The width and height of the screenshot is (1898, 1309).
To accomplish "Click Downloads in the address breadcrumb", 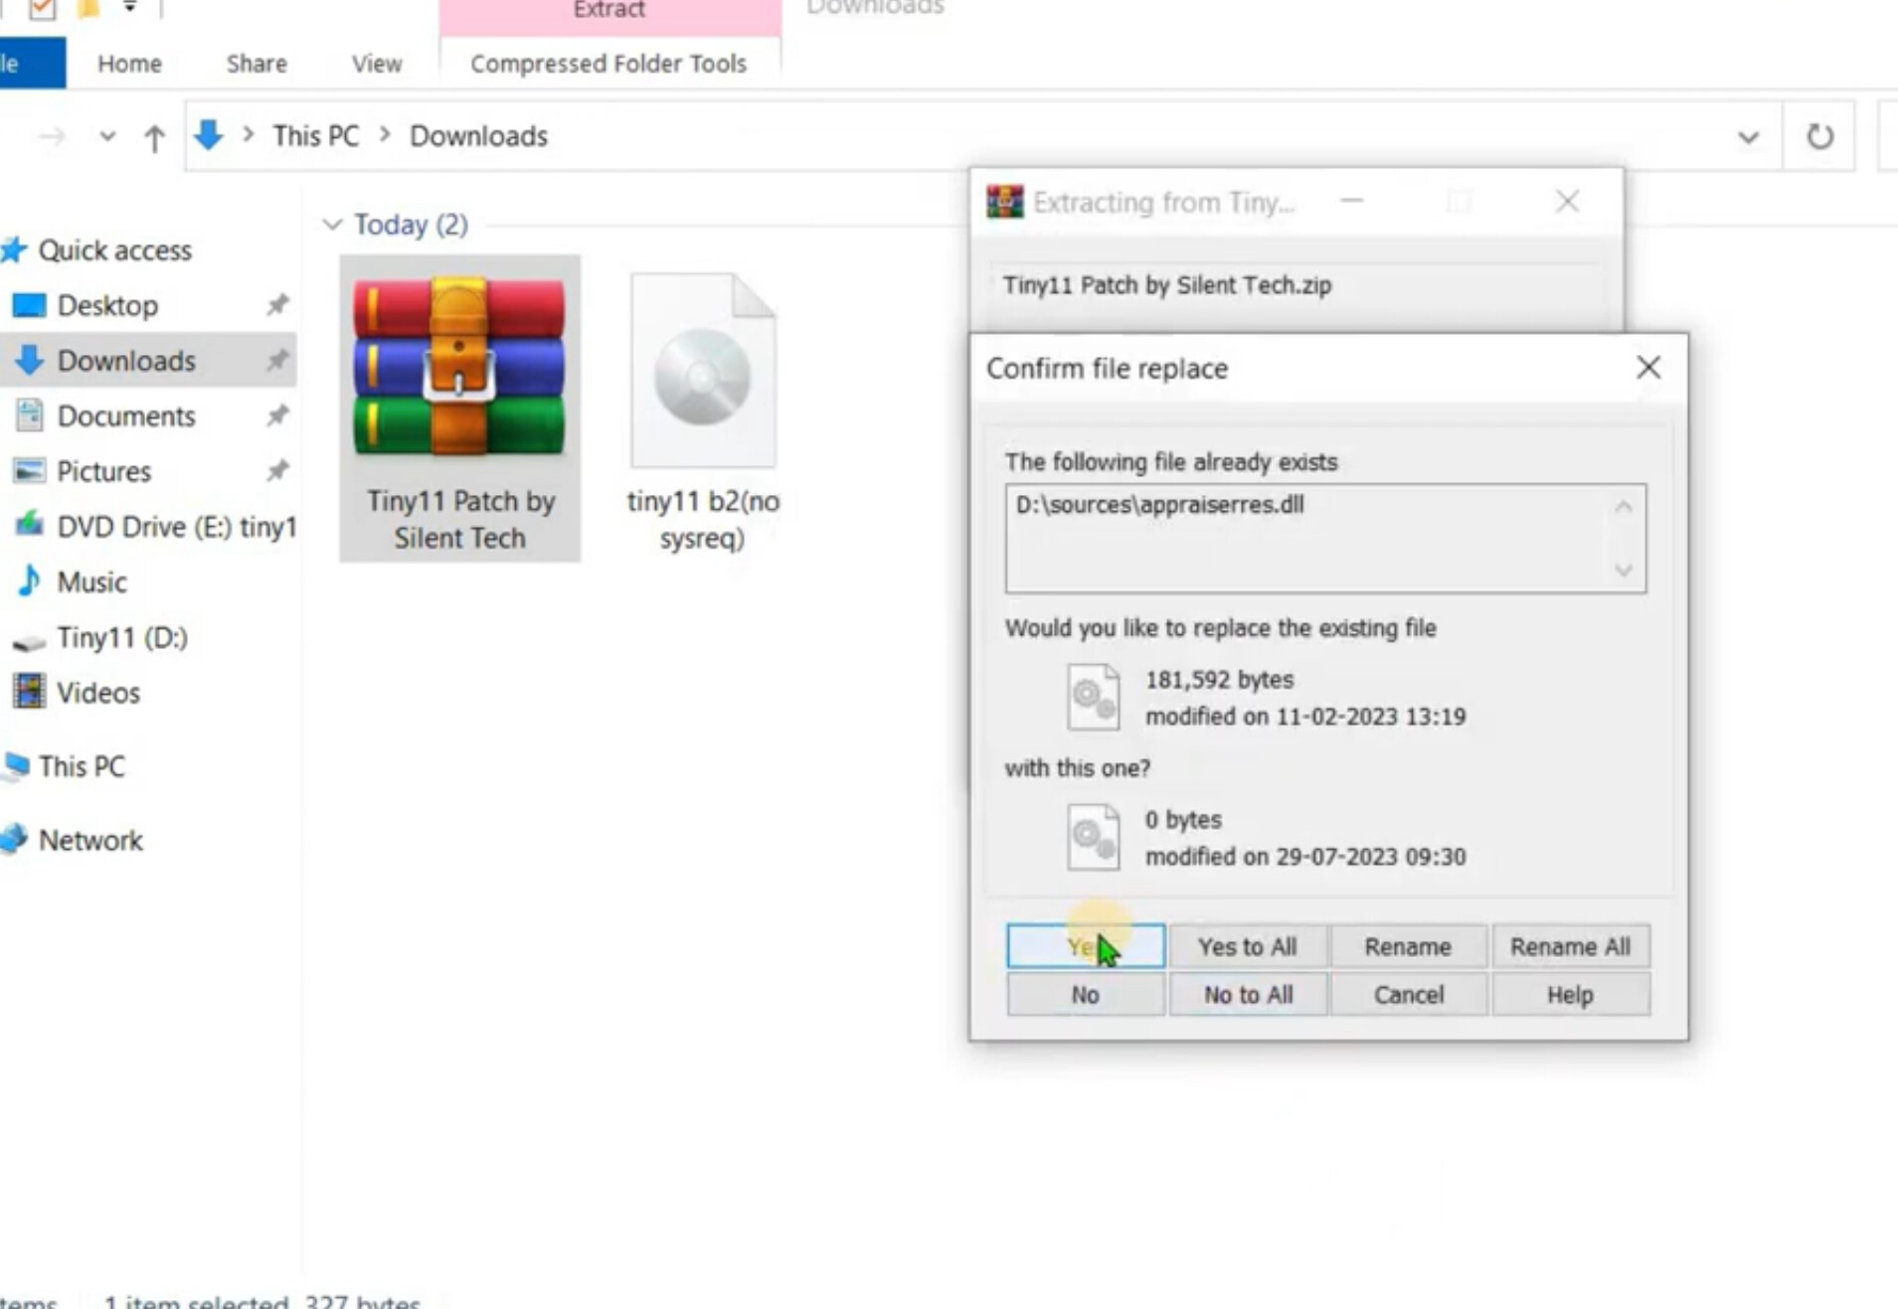I will coord(478,135).
